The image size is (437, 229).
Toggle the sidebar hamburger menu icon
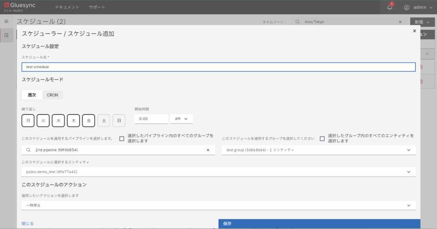(6, 21)
